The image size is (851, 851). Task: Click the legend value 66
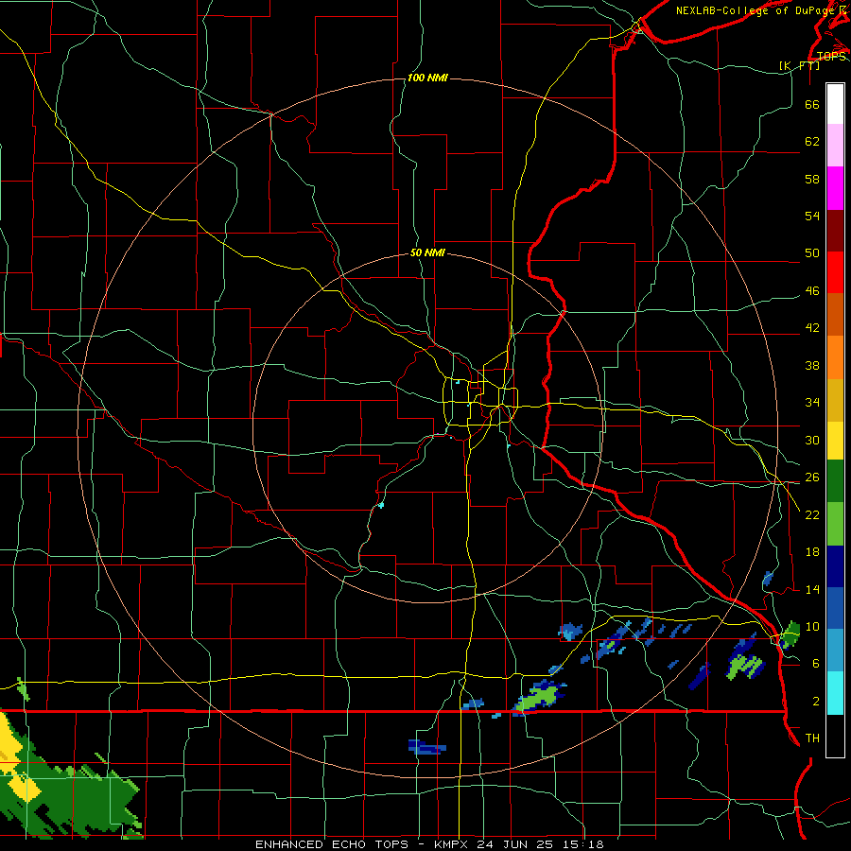[x=812, y=104]
